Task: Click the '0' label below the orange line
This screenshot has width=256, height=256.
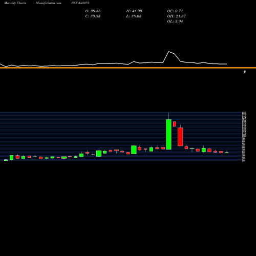Action: coord(245,72)
